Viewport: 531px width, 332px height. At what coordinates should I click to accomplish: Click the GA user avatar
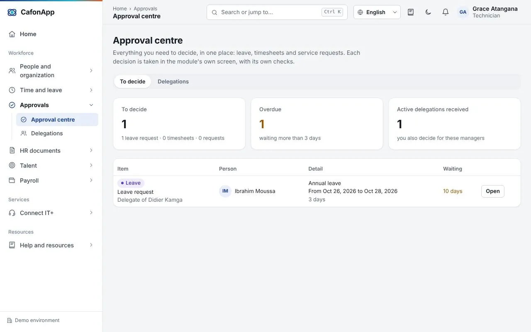point(463,12)
